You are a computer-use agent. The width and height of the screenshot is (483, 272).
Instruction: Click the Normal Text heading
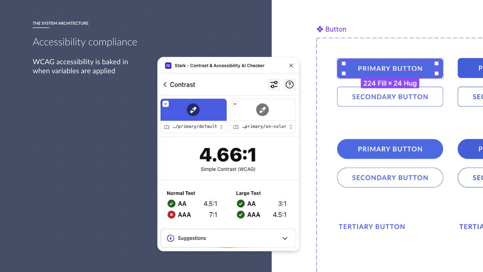[x=181, y=193]
